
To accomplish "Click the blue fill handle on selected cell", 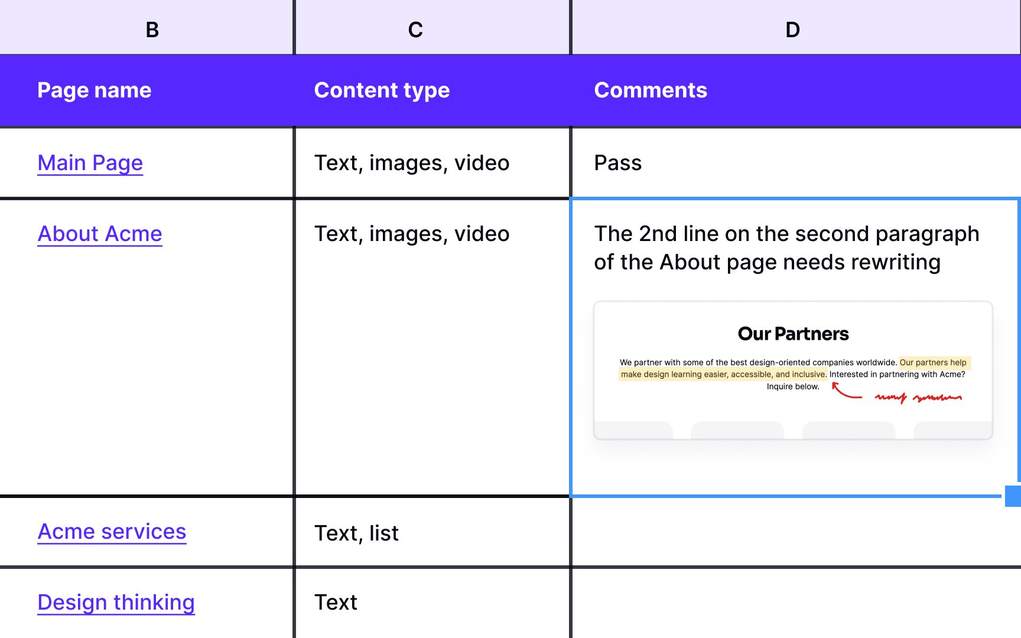I will pyautogui.click(x=1013, y=496).
